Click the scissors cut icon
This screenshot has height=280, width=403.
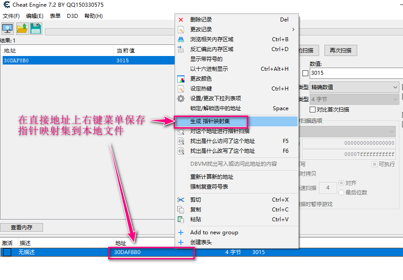point(181,200)
